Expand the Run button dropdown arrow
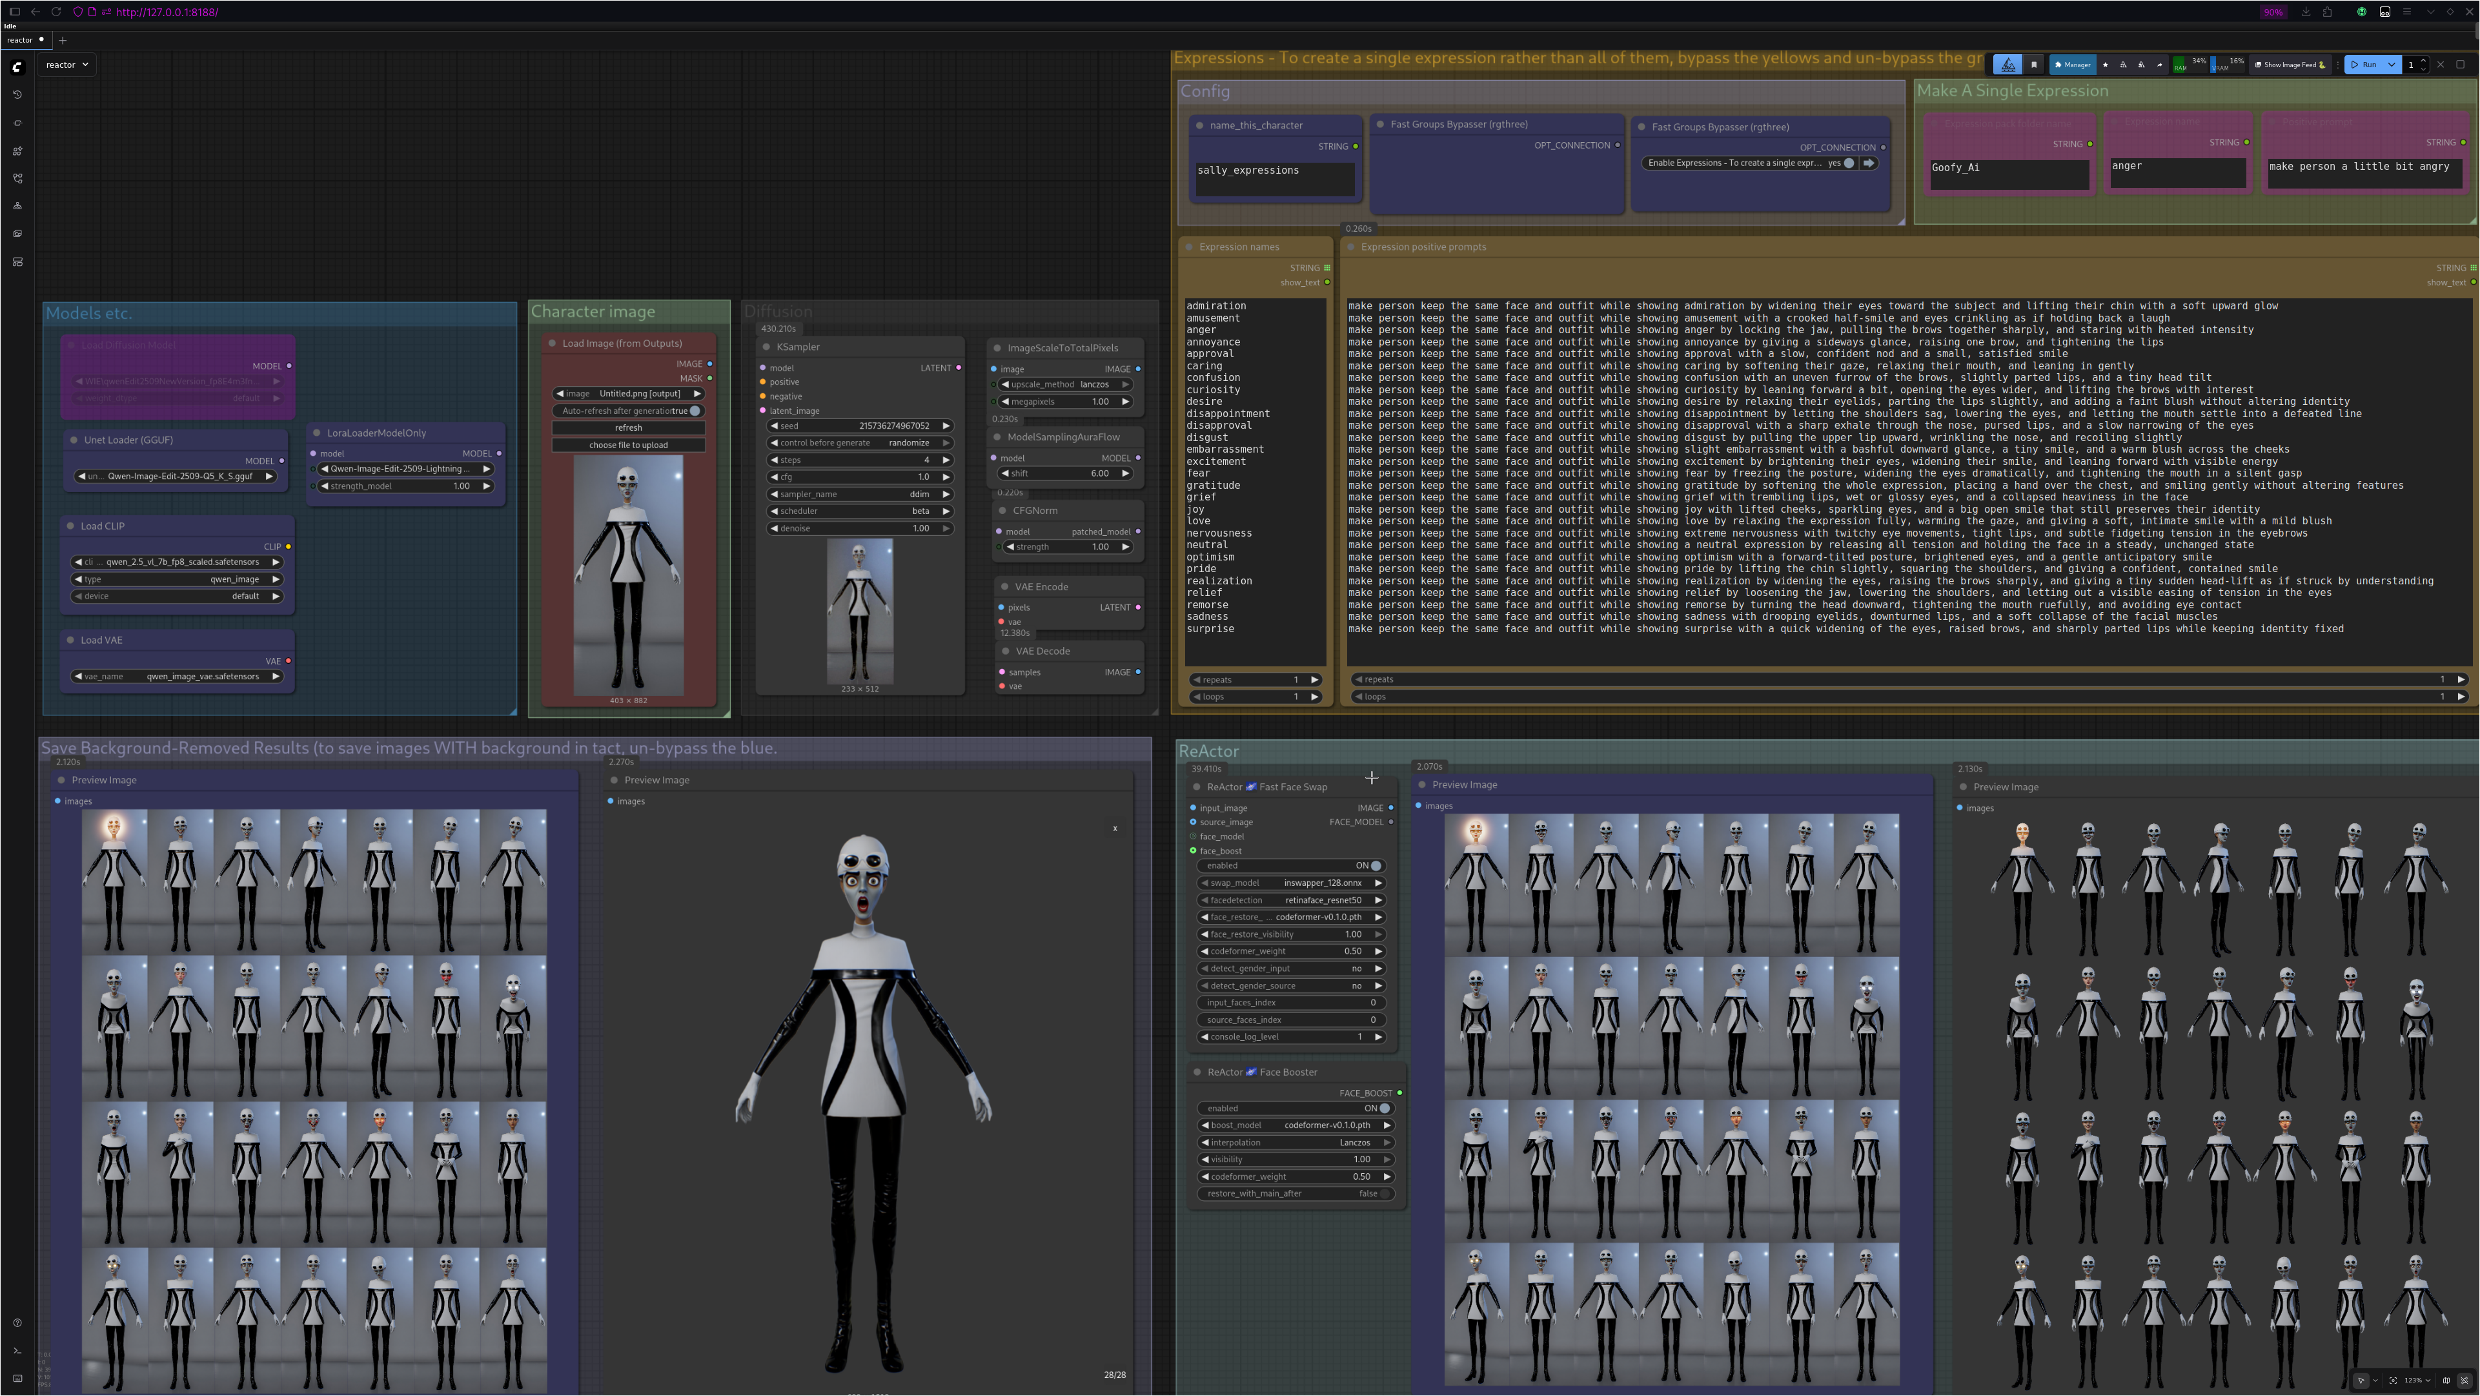The width and height of the screenshot is (2480, 1396). 2392,65
